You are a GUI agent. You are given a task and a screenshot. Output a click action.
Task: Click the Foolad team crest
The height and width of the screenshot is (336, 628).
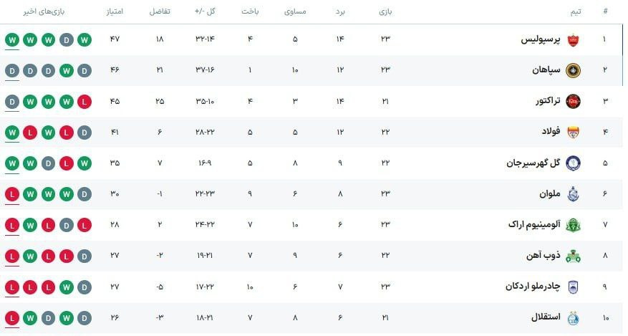coord(573,132)
